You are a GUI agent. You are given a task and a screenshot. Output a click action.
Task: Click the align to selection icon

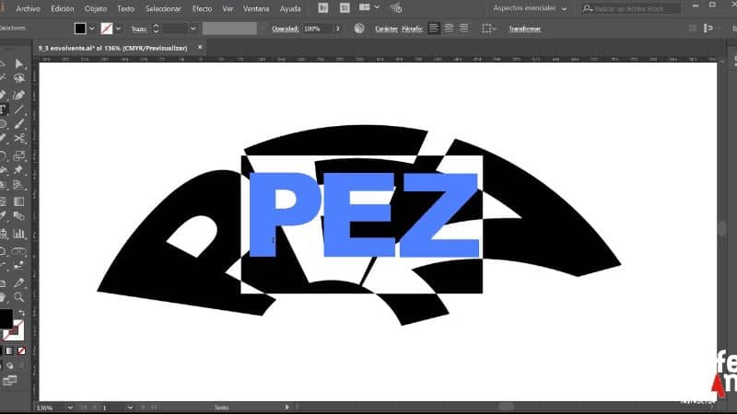[487, 29]
